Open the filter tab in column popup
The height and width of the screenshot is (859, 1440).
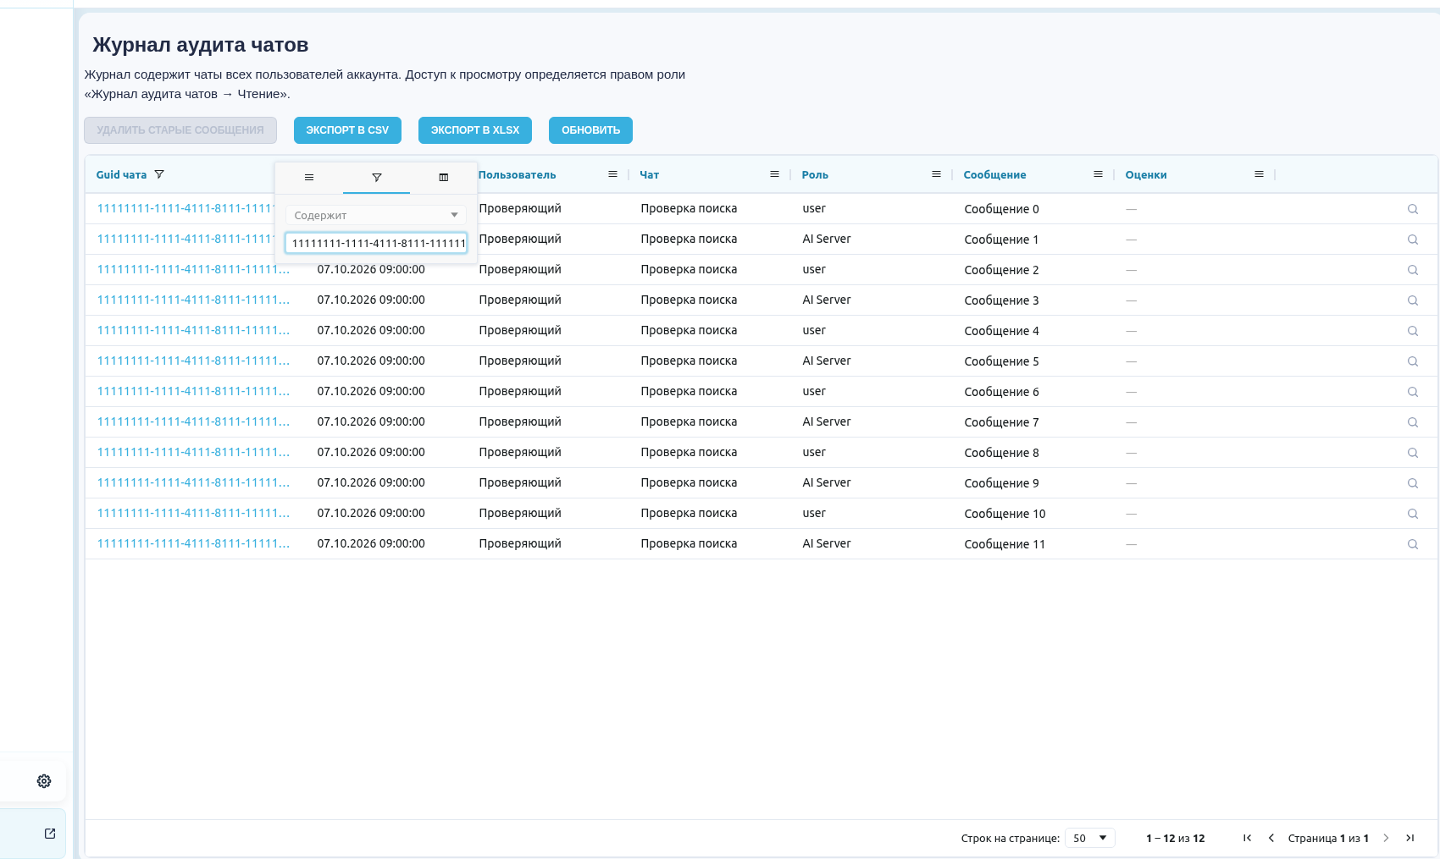tap(376, 178)
